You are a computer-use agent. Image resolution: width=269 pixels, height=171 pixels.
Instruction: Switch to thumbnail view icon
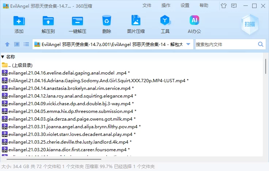[17, 44]
